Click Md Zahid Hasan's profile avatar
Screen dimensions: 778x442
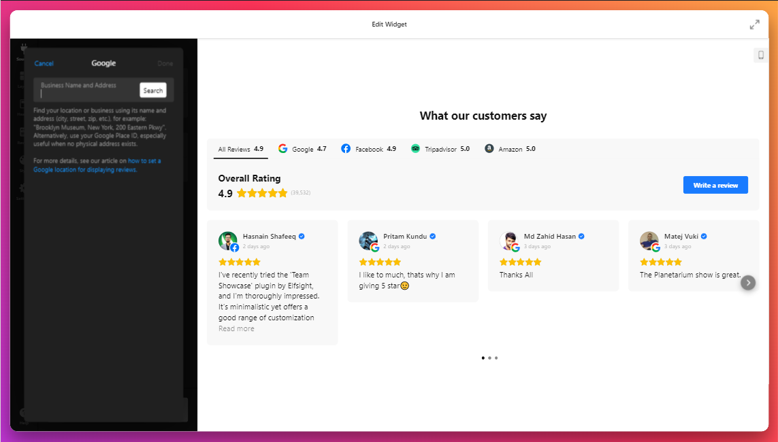[x=508, y=241]
